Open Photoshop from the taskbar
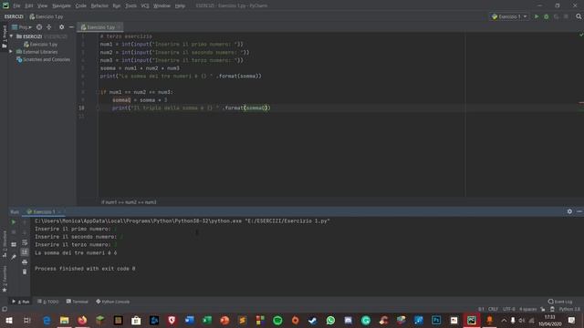The image size is (584, 328). (436, 320)
